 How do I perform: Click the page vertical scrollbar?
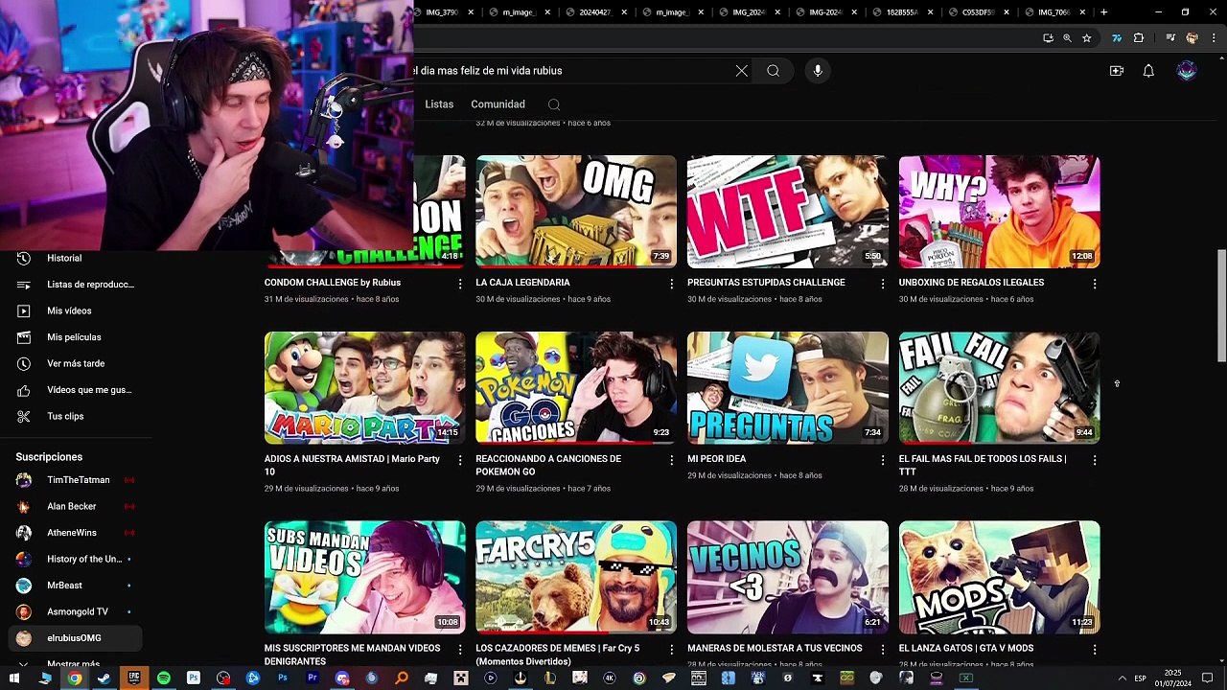coord(1221,307)
